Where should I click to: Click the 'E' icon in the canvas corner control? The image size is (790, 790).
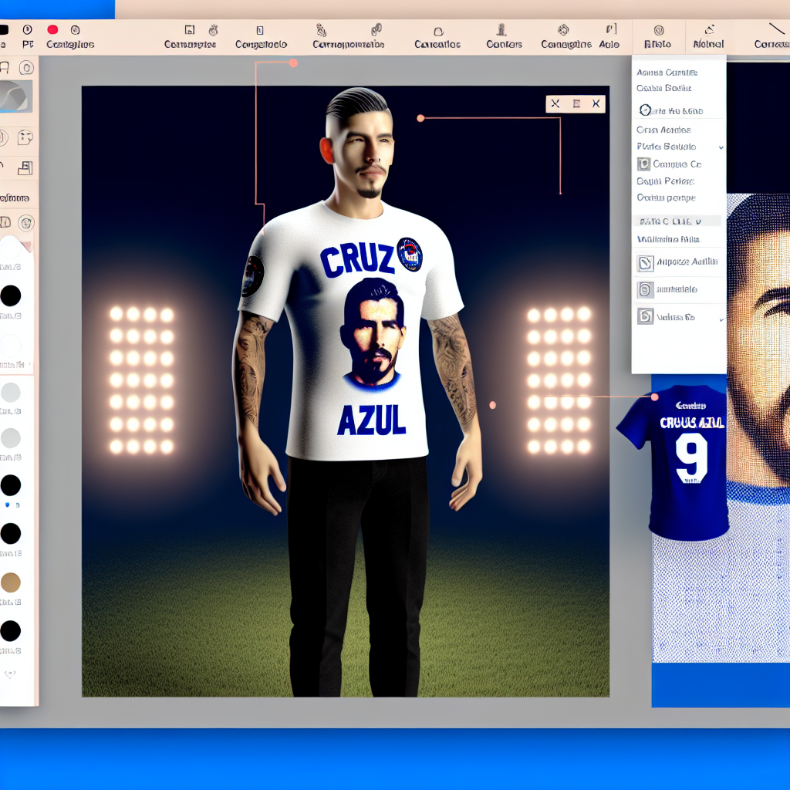[576, 104]
